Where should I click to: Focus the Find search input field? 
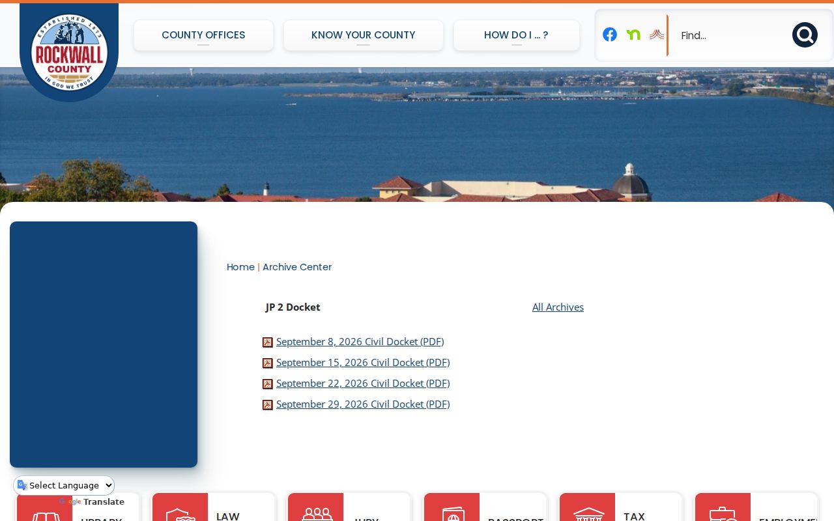(730, 35)
